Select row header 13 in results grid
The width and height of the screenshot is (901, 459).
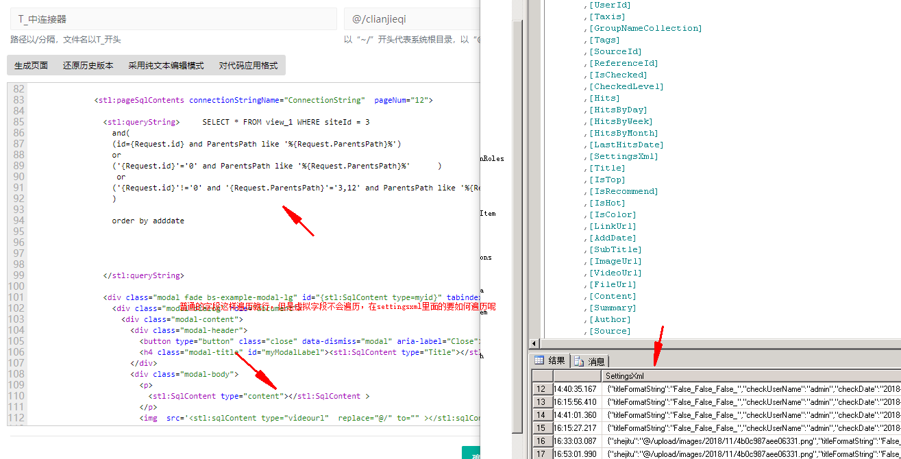pos(542,402)
